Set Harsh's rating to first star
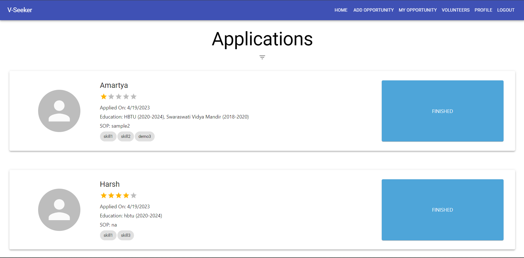The width and height of the screenshot is (524, 258). pos(104,195)
